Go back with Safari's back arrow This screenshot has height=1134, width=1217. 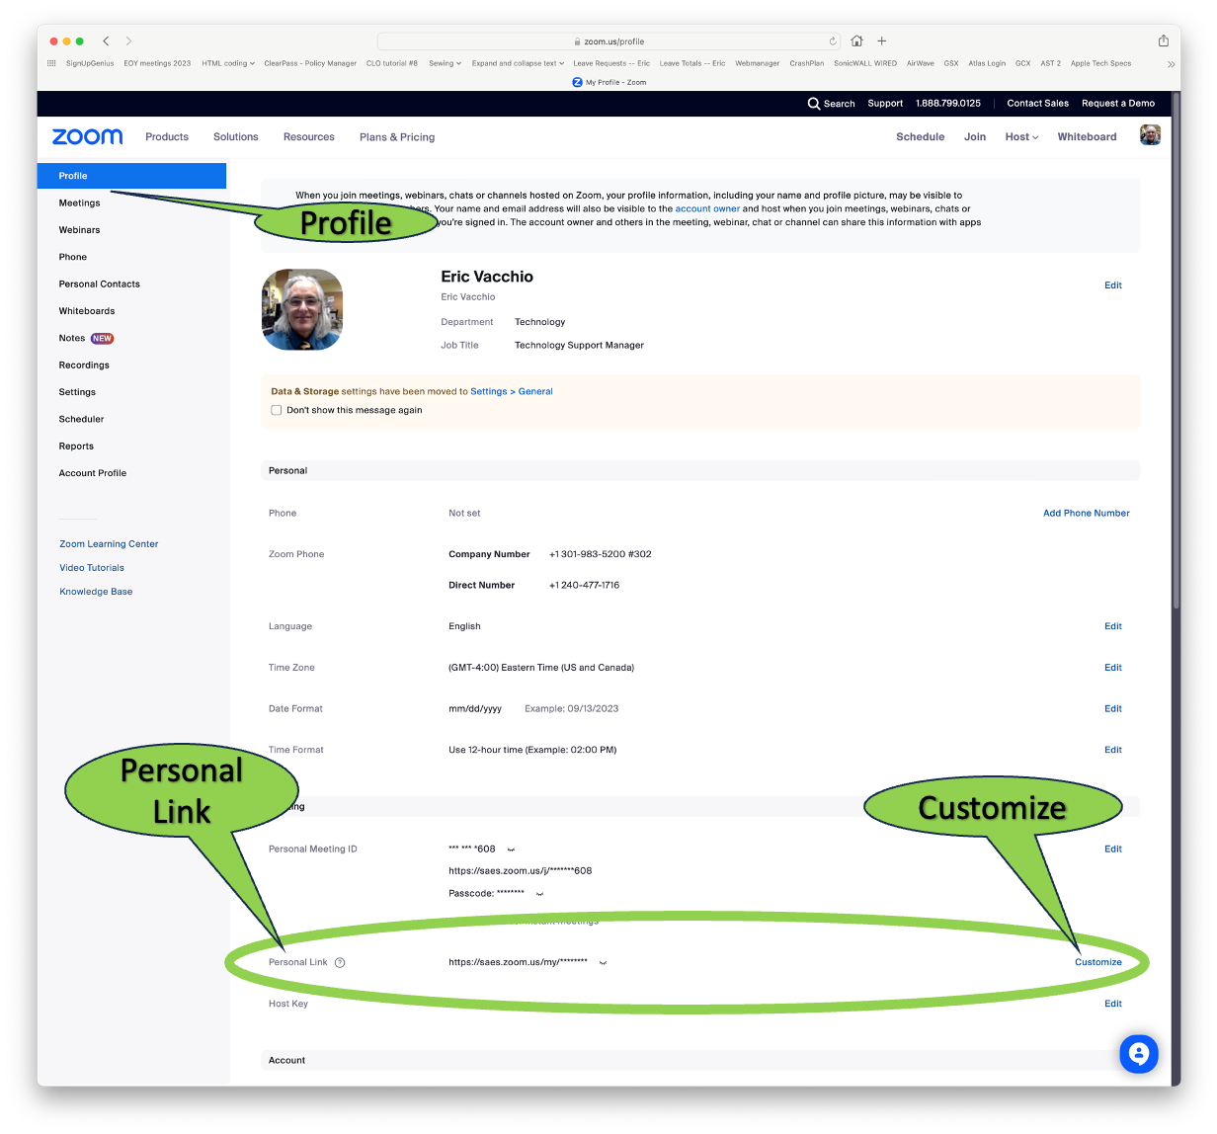pyautogui.click(x=106, y=40)
